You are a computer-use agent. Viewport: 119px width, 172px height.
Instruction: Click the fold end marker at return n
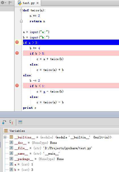point(22,21)
